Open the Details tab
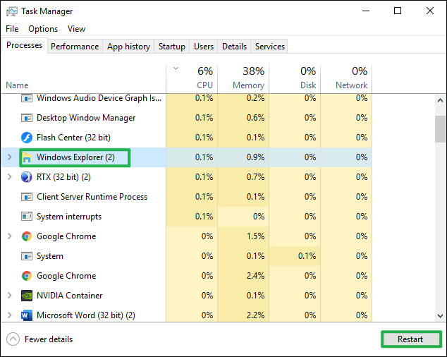The image size is (447, 357). coord(234,47)
